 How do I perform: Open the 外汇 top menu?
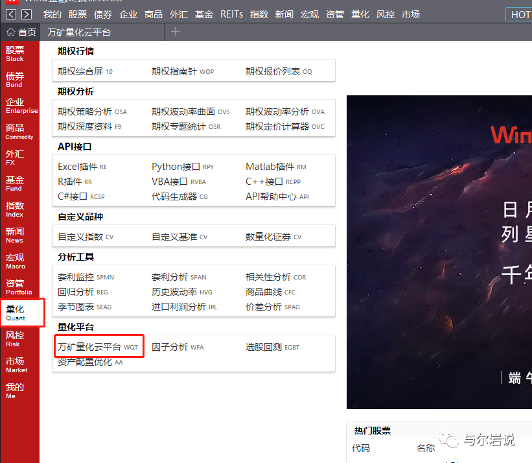tap(179, 14)
